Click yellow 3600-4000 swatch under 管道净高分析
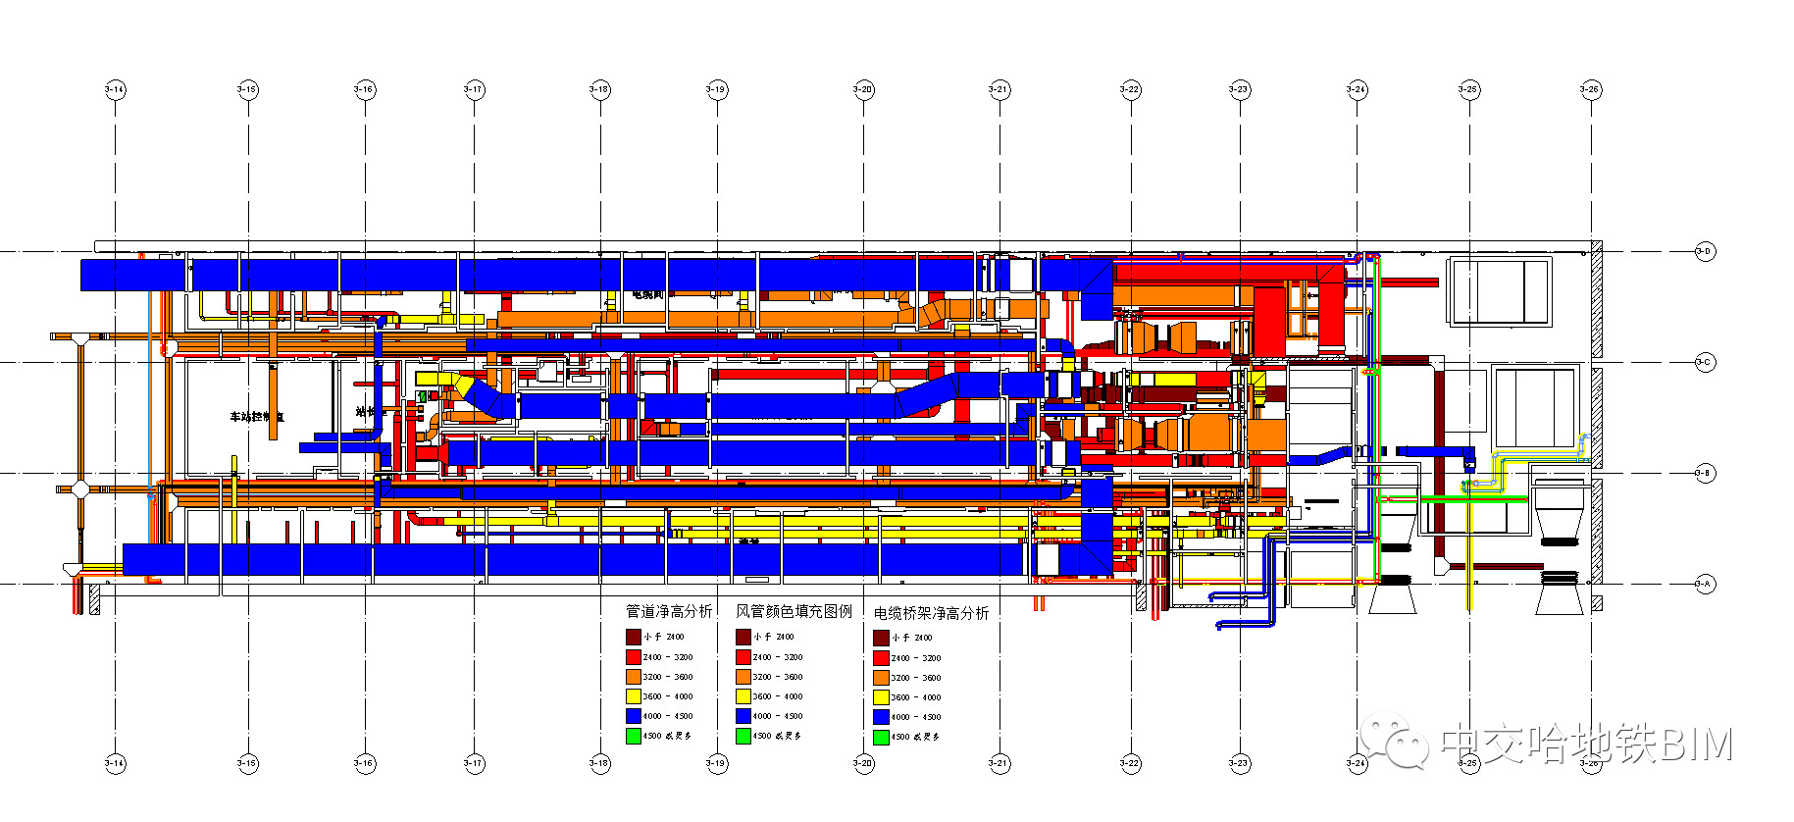The width and height of the screenshot is (1794, 822). 634,696
